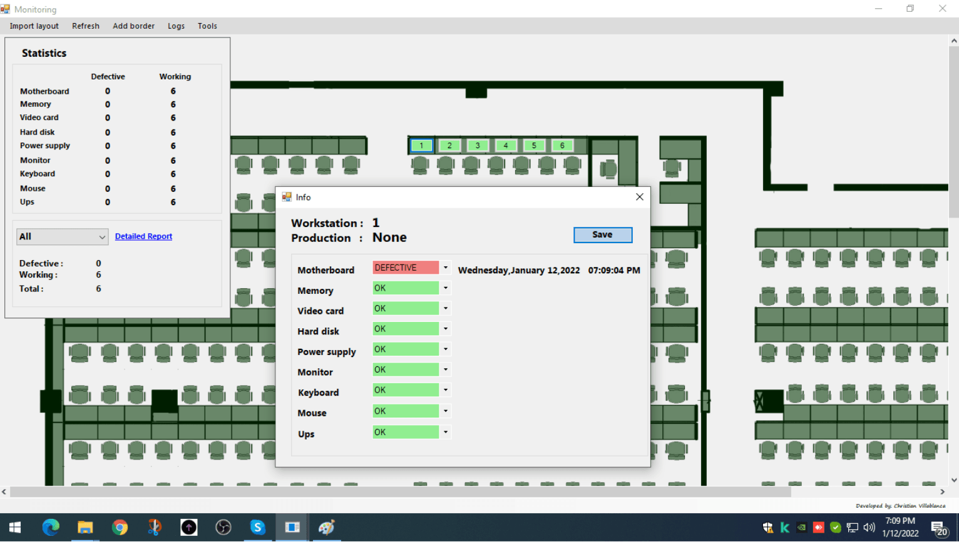Open Microsoft Edge from the taskbar
Viewport: 959px width, 542px height.
[x=51, y=527]
